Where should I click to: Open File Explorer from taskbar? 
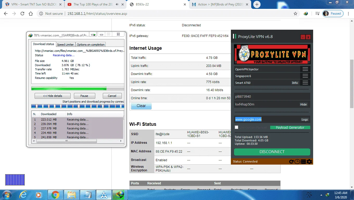pos(71,195)
